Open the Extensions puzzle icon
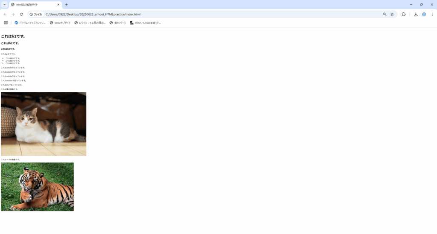 pos(404,14)
